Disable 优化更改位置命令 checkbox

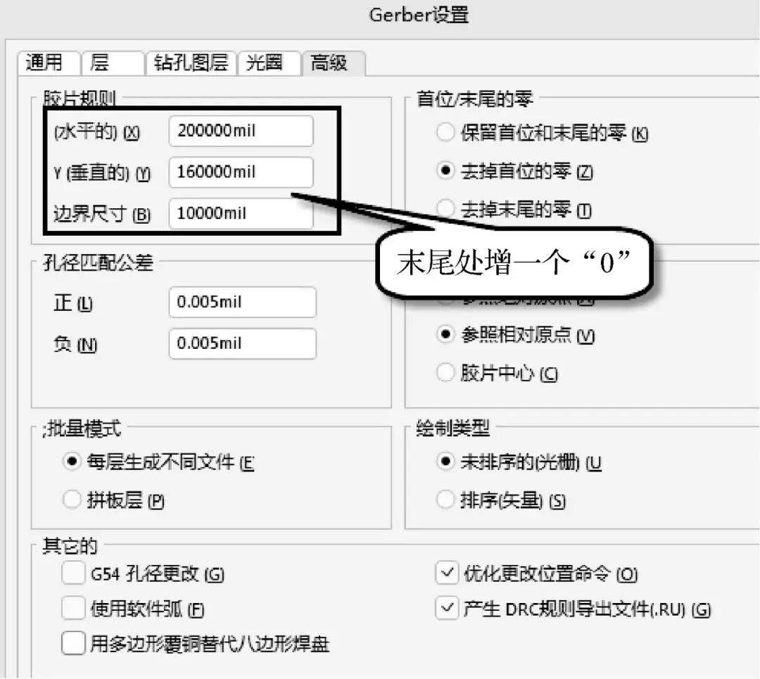446,573
